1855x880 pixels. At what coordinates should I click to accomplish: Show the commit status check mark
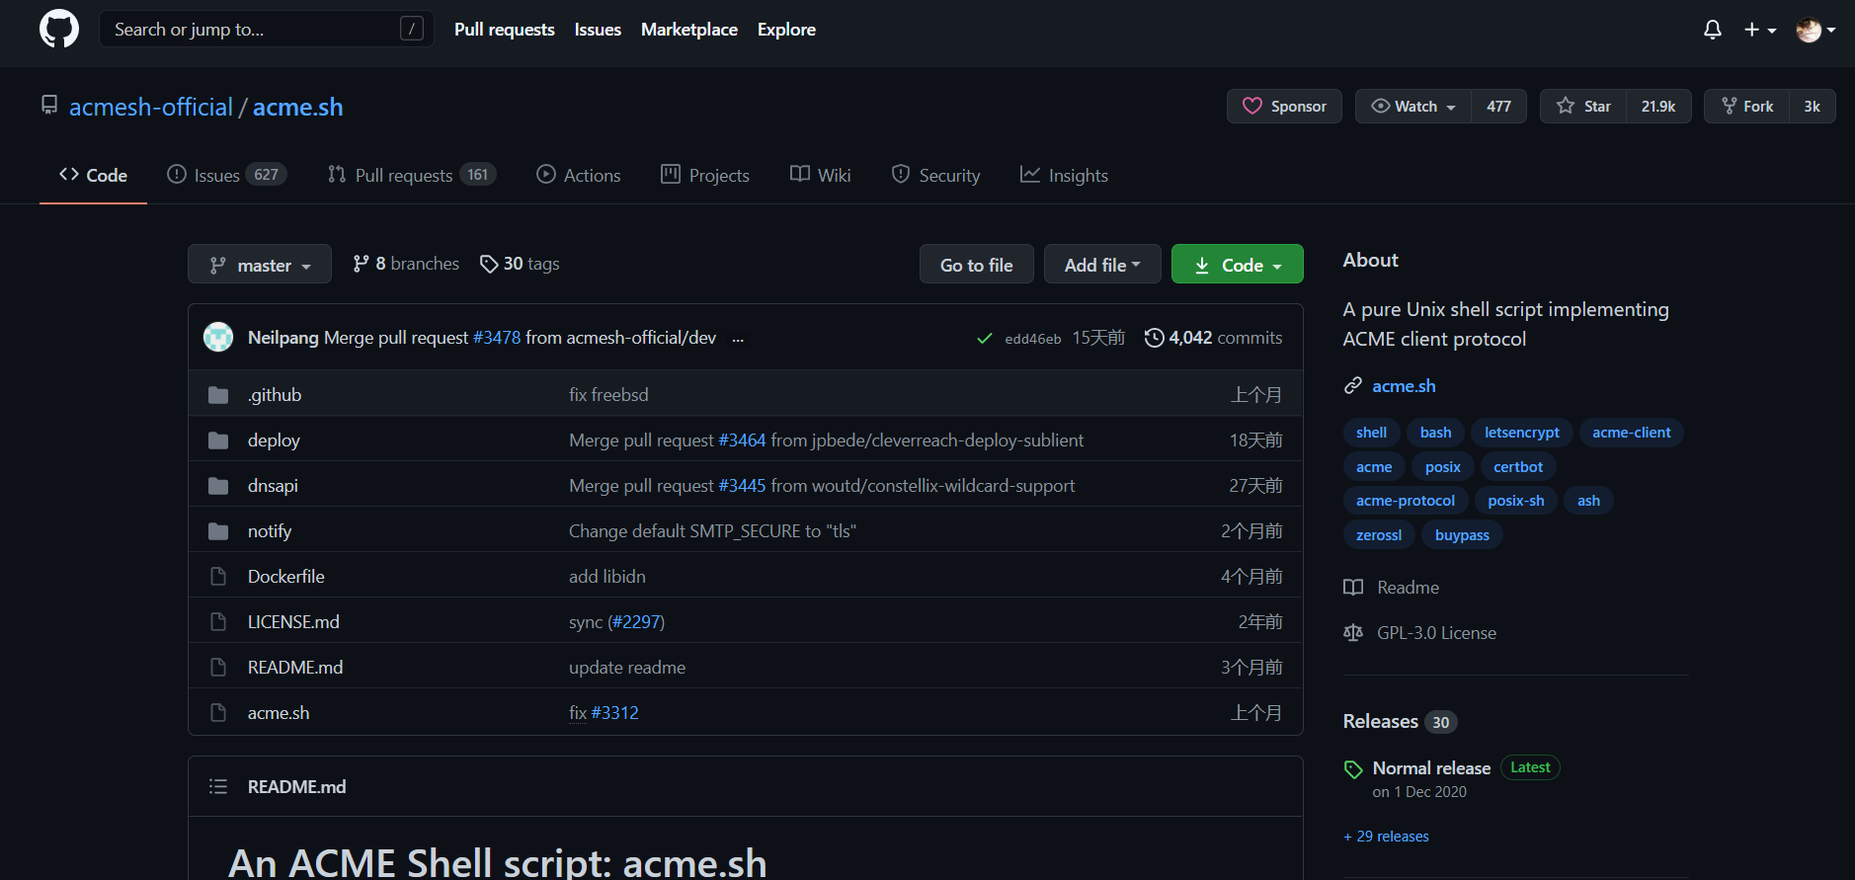tap(985, 339)
